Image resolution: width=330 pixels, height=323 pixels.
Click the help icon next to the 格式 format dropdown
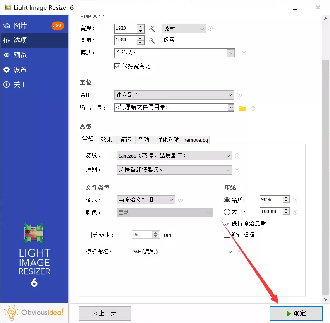(x=180, y=200)
